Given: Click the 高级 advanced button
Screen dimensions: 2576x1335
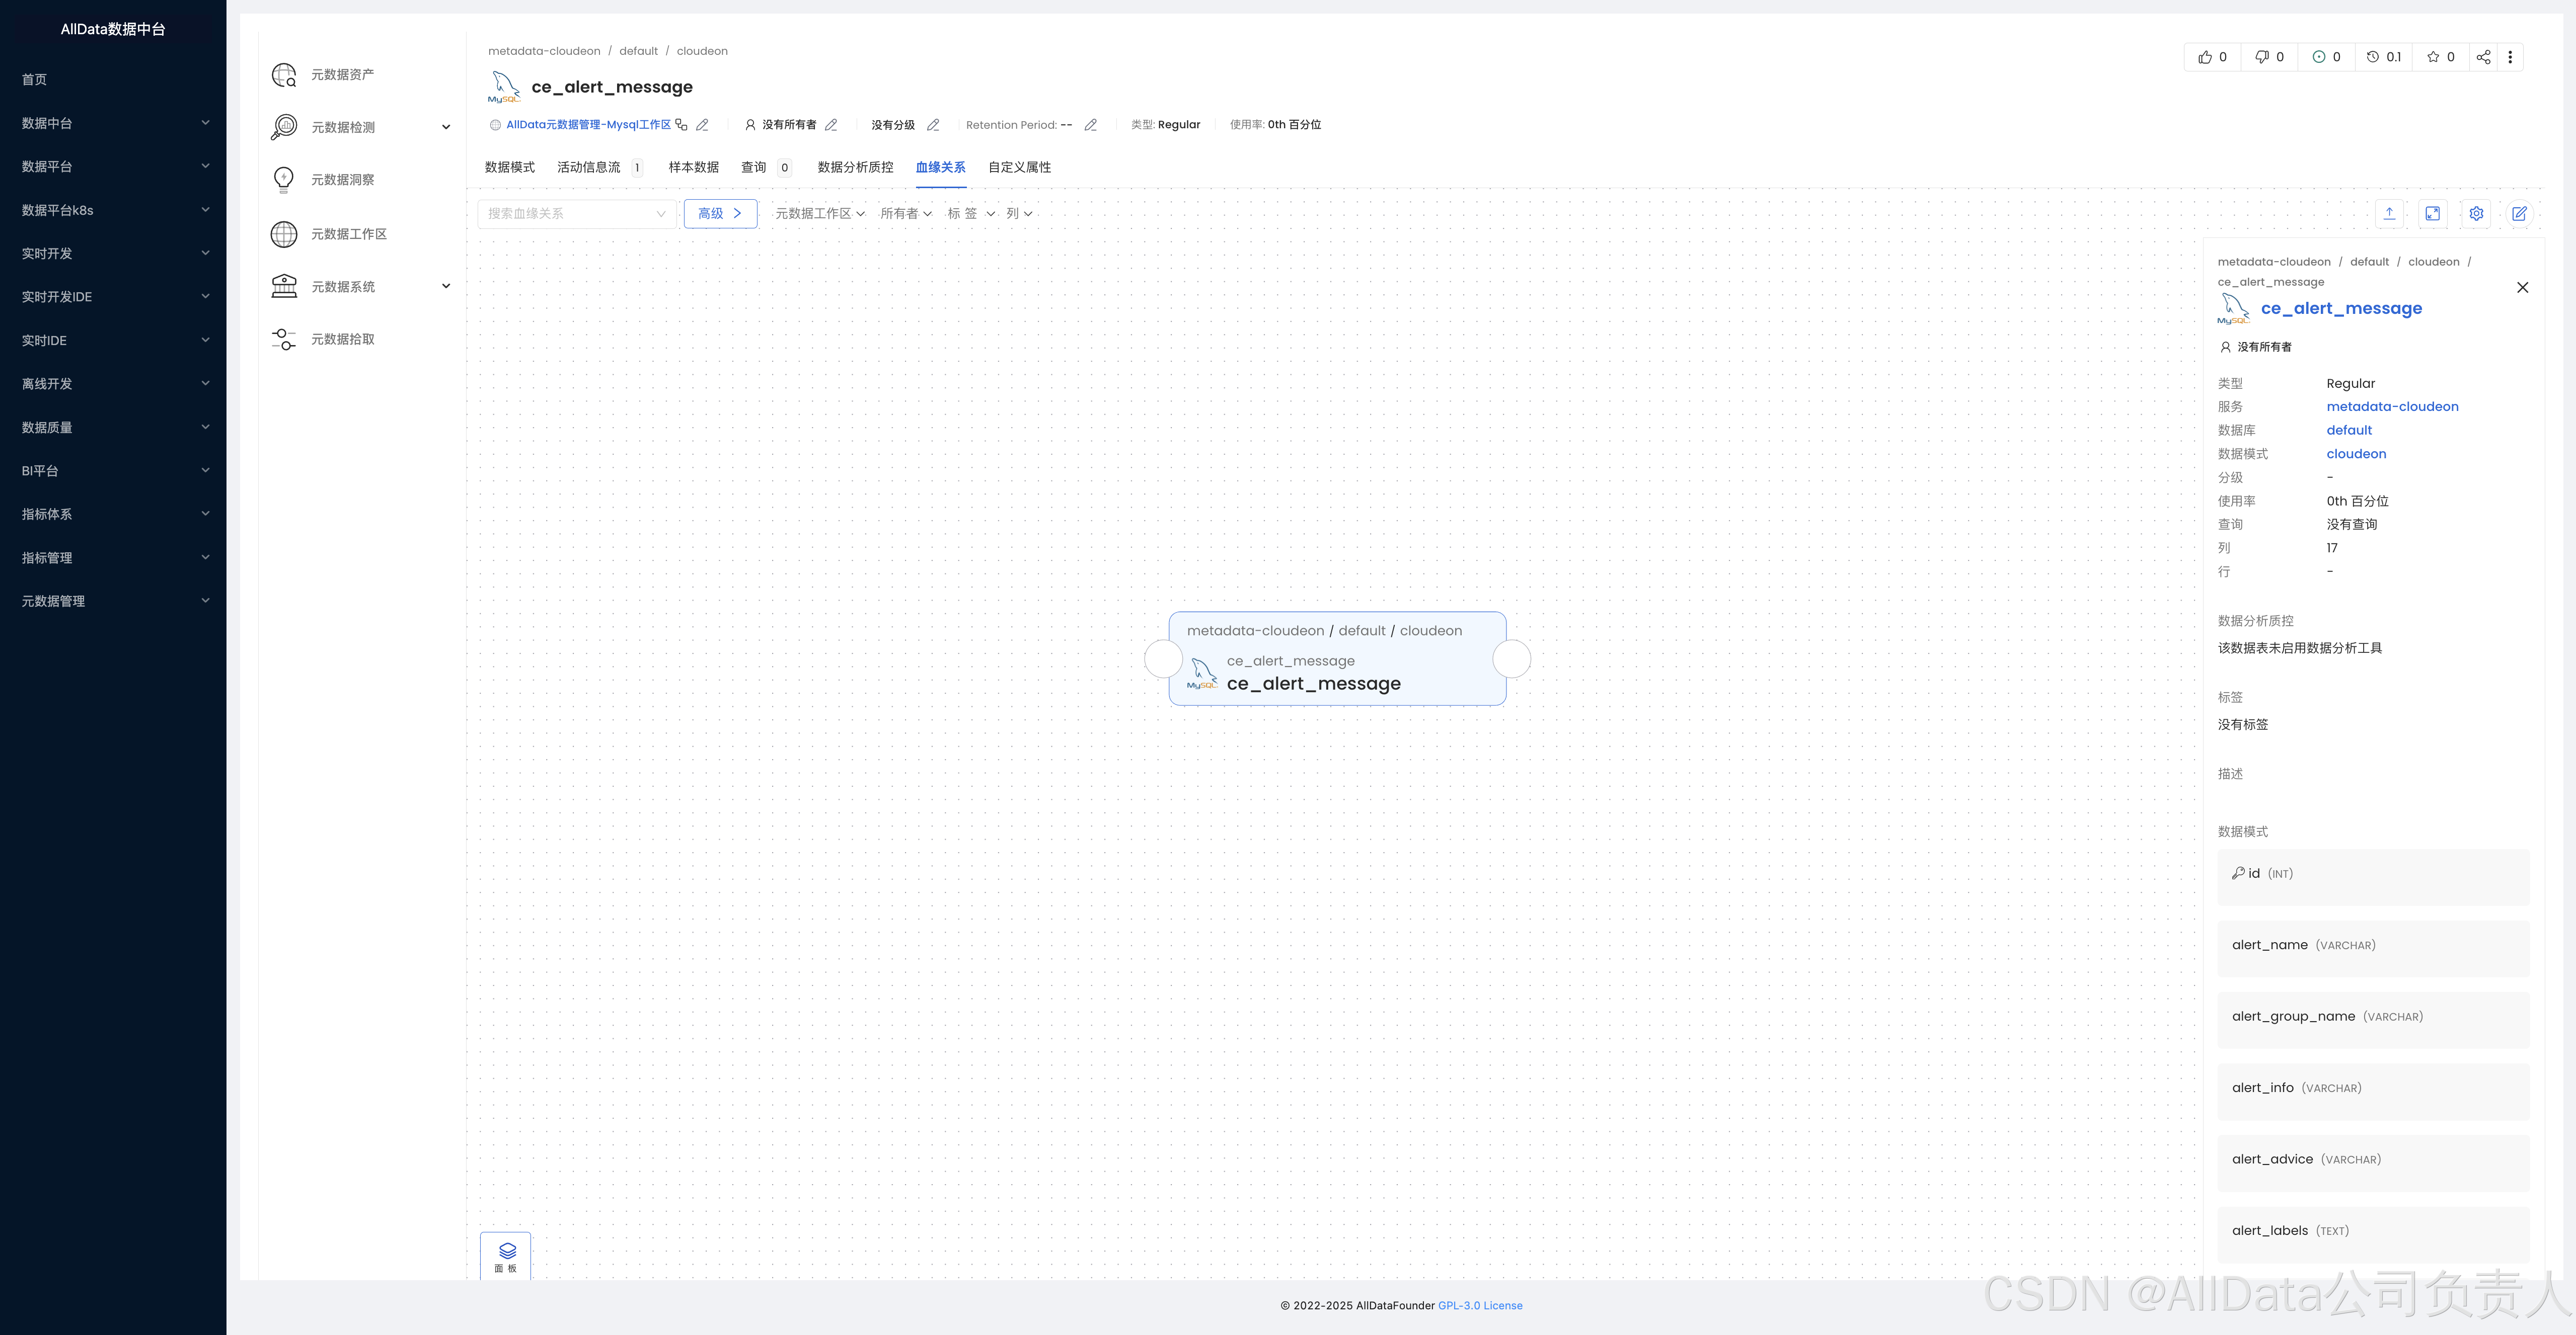Looking at the screenshot, I should [x=720, y=213].
